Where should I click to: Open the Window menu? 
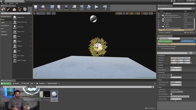11,3
